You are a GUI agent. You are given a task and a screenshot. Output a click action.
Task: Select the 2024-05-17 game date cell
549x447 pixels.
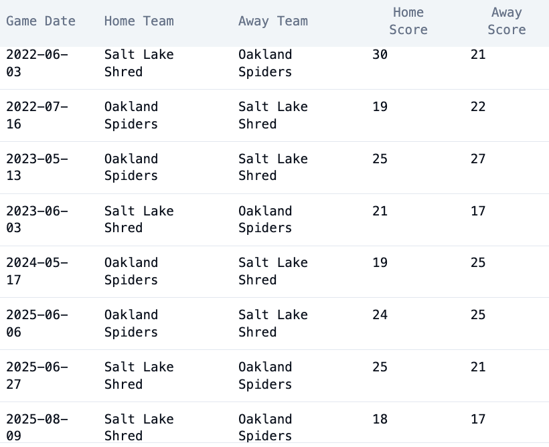(37, 271)
